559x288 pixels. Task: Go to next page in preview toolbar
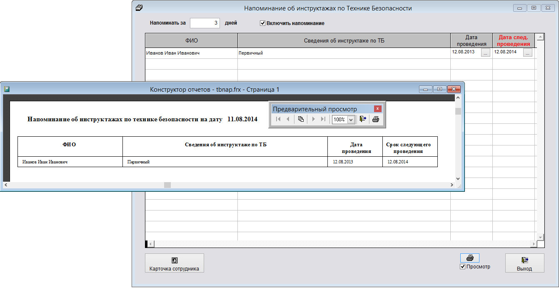click(313, 119)
